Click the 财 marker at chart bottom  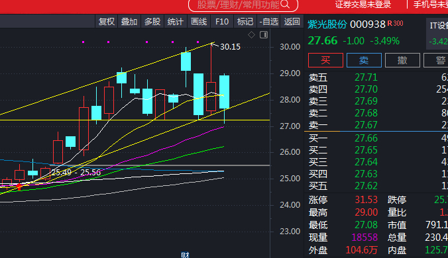[x=185, y=255]
